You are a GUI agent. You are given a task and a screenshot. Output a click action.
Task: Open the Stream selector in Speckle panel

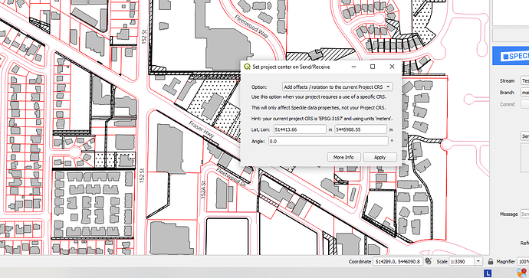(525, 80)
